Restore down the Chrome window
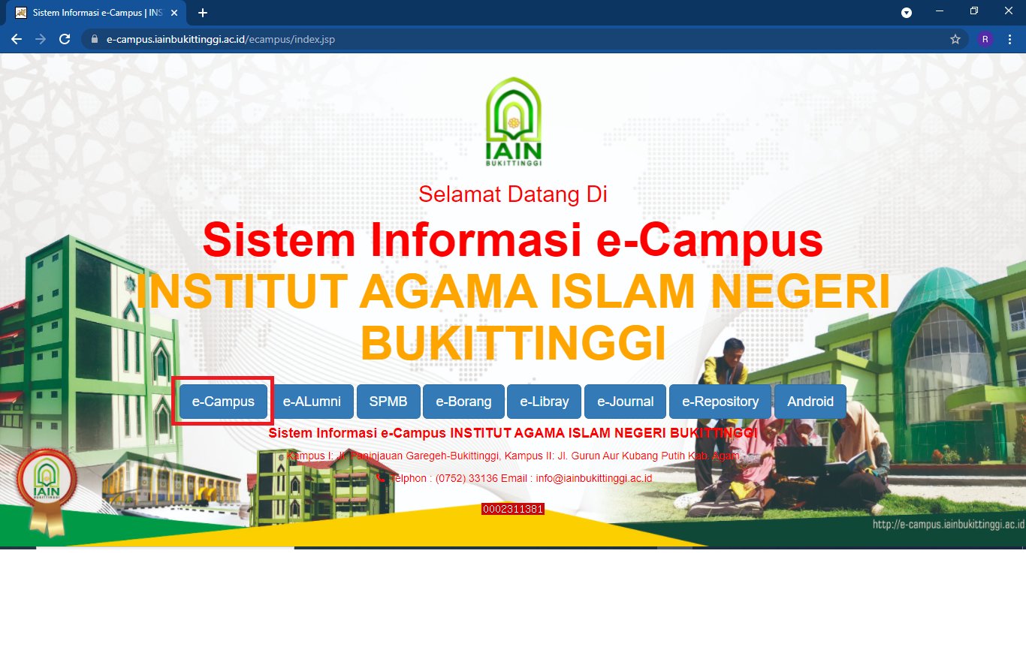The height and width of the screenshot is (647, 1026). tap(974, 11)
